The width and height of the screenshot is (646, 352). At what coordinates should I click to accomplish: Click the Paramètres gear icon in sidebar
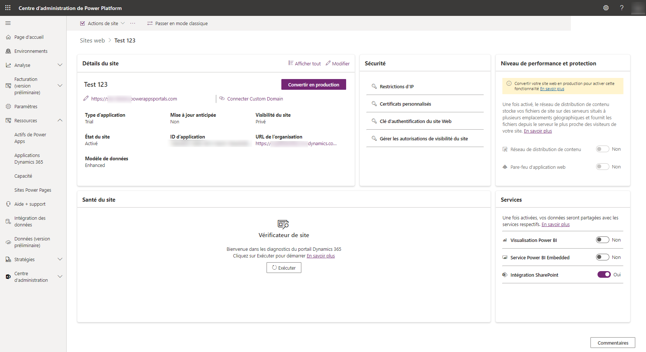[8, 107]
